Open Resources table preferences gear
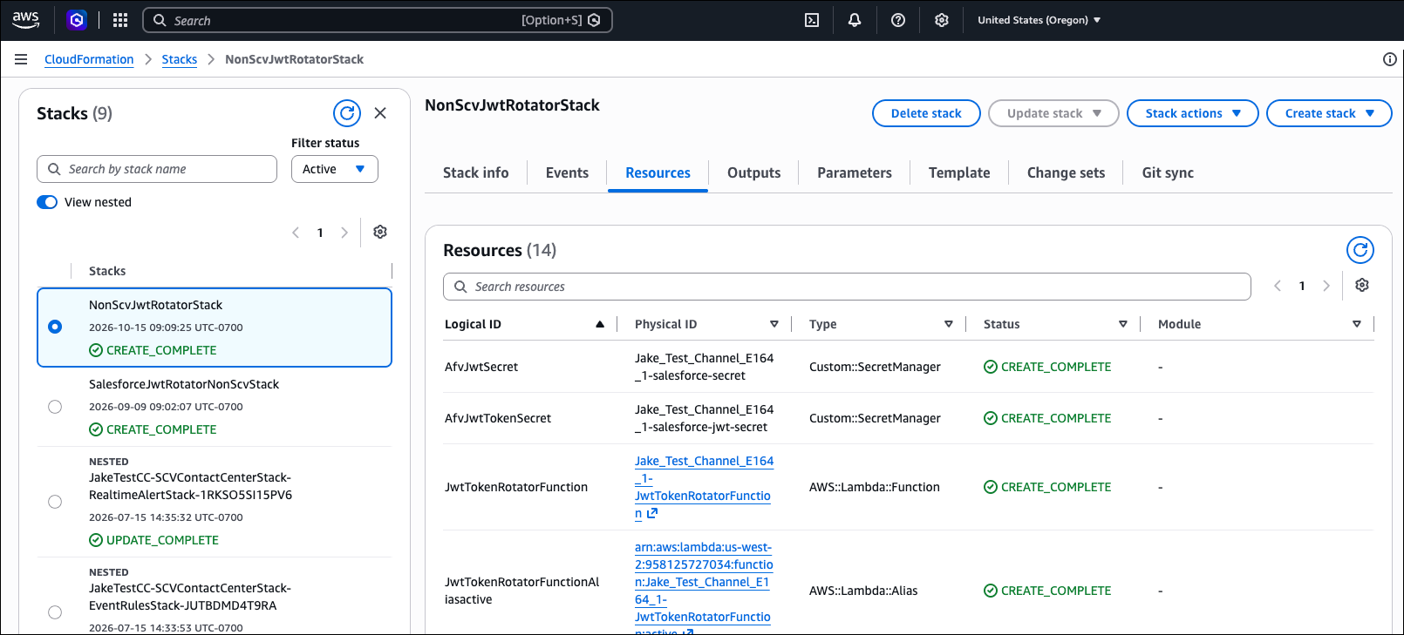1404x635 pixels. click(1362, 285)
